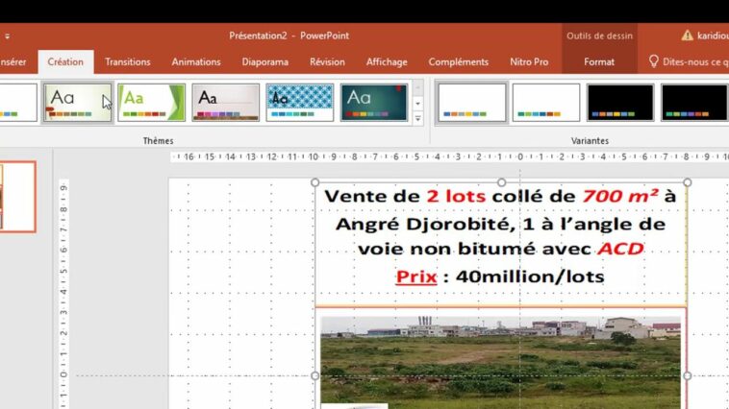Open the Animations tab

click(x=196, y=61)
